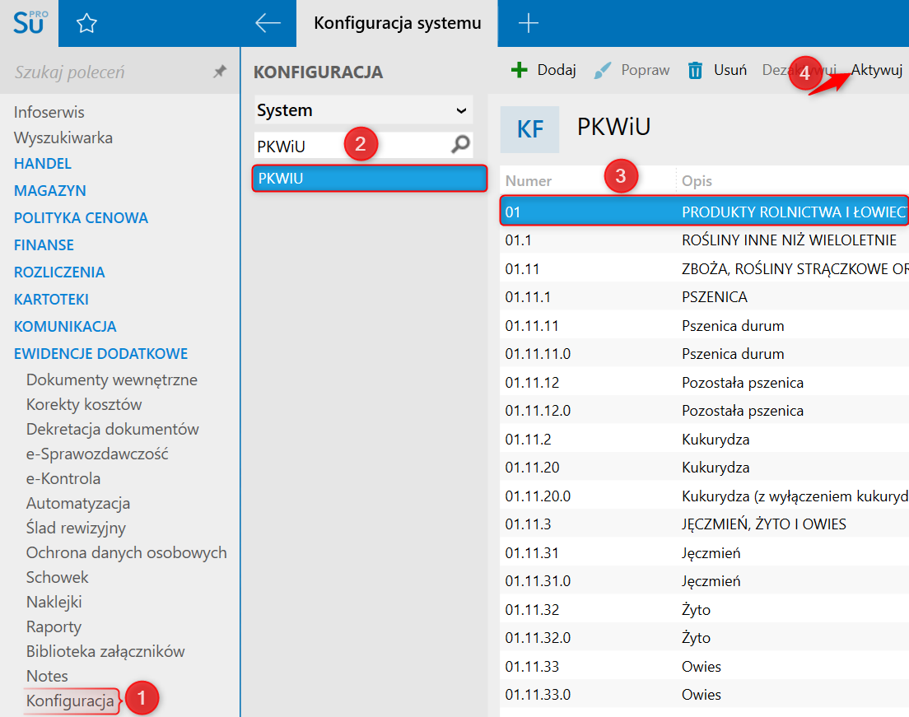Image resolution: width=909 pixels, height=717 pixels.
Task: Expand the HANDEL menu section
Action: point(42,164)
